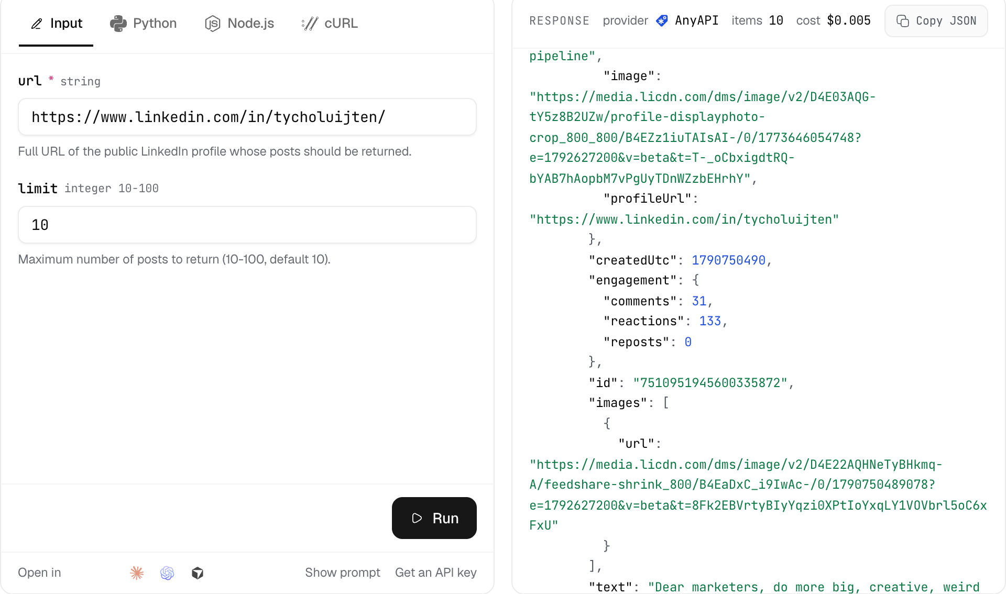Click the AnyAPI provider name

point(696,20)
